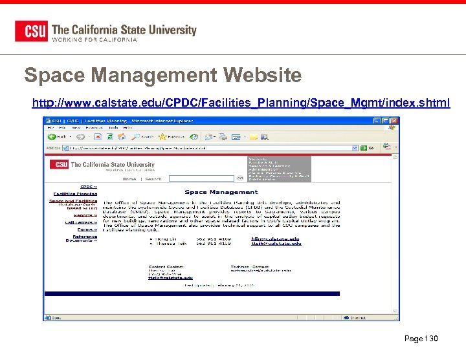The height and width of the screenshot is (349, 466).
Task: Open the History globe icon in the toolbar
Action: (194, 136)
